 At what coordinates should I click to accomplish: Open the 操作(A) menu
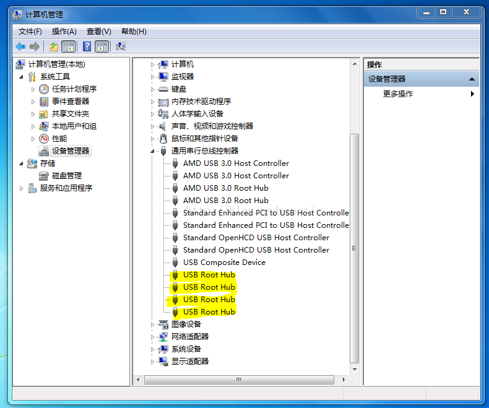tap(64, 32)
